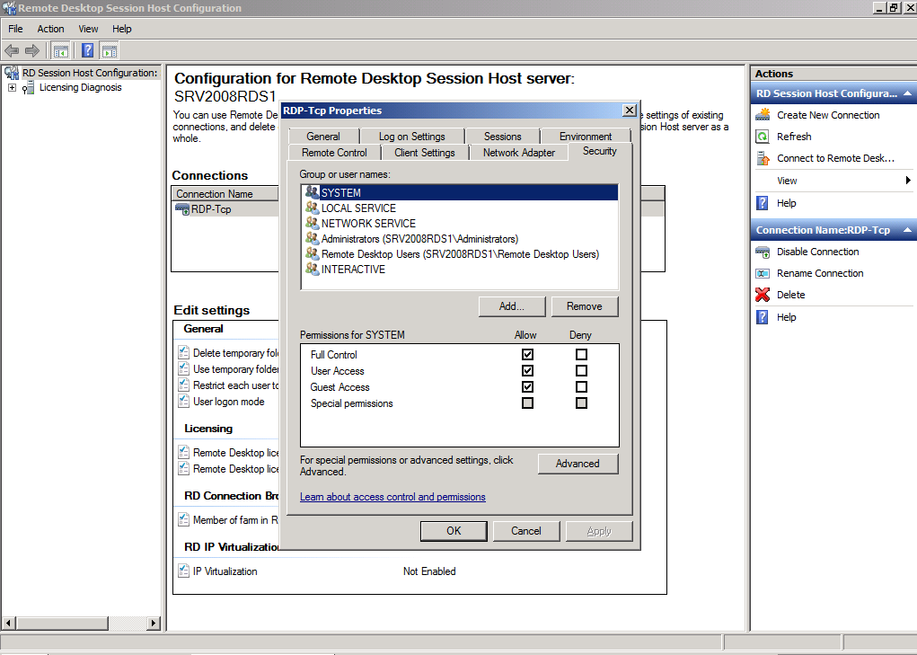Viewport: 917px width, 655px height.
Task: Click the LOCAL SERVICE group icon
Action: 313,208
